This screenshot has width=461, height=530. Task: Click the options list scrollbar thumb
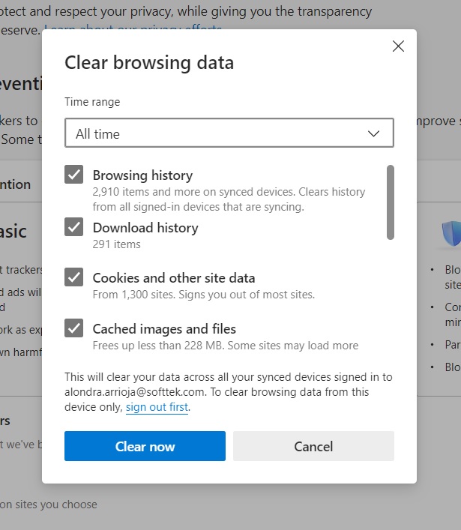pyautogui.click(x=390, y=202)
